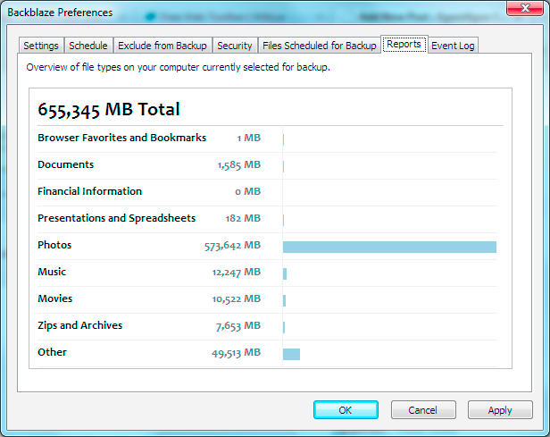Click the 573,642 MB Photos value

(x=232, y=246)
